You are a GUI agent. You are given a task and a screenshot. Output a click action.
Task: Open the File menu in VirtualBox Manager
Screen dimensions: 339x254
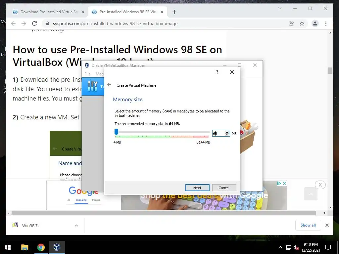click(87, 74)
